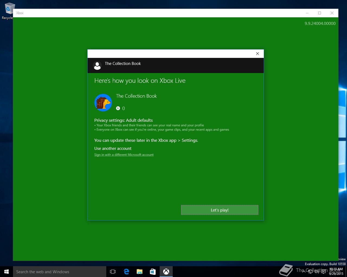This screenshot has height=277, width=347.
Task: Click the gamerscore value 0
Action: point(124,108)
